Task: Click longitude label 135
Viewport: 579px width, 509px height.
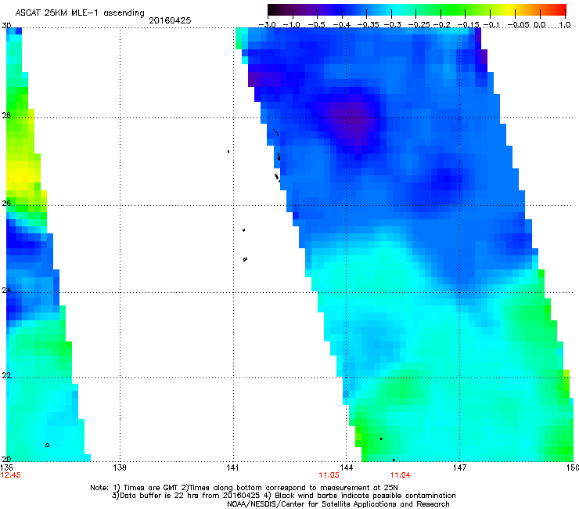Action: [7, 467]
